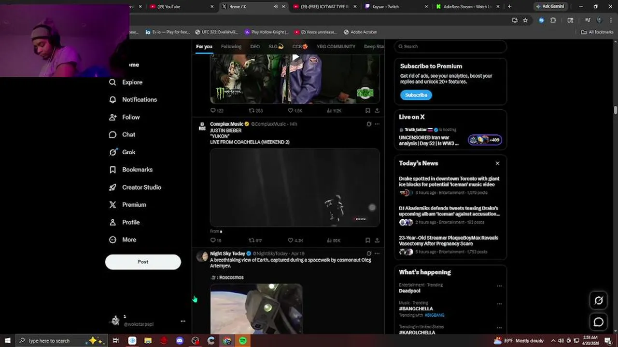
Task: Bookmark this page with the star icon
Action: tap(525, 20)
